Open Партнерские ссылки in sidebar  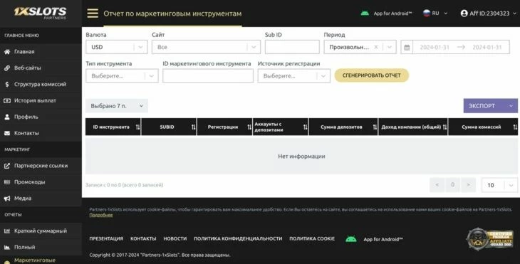41,166
